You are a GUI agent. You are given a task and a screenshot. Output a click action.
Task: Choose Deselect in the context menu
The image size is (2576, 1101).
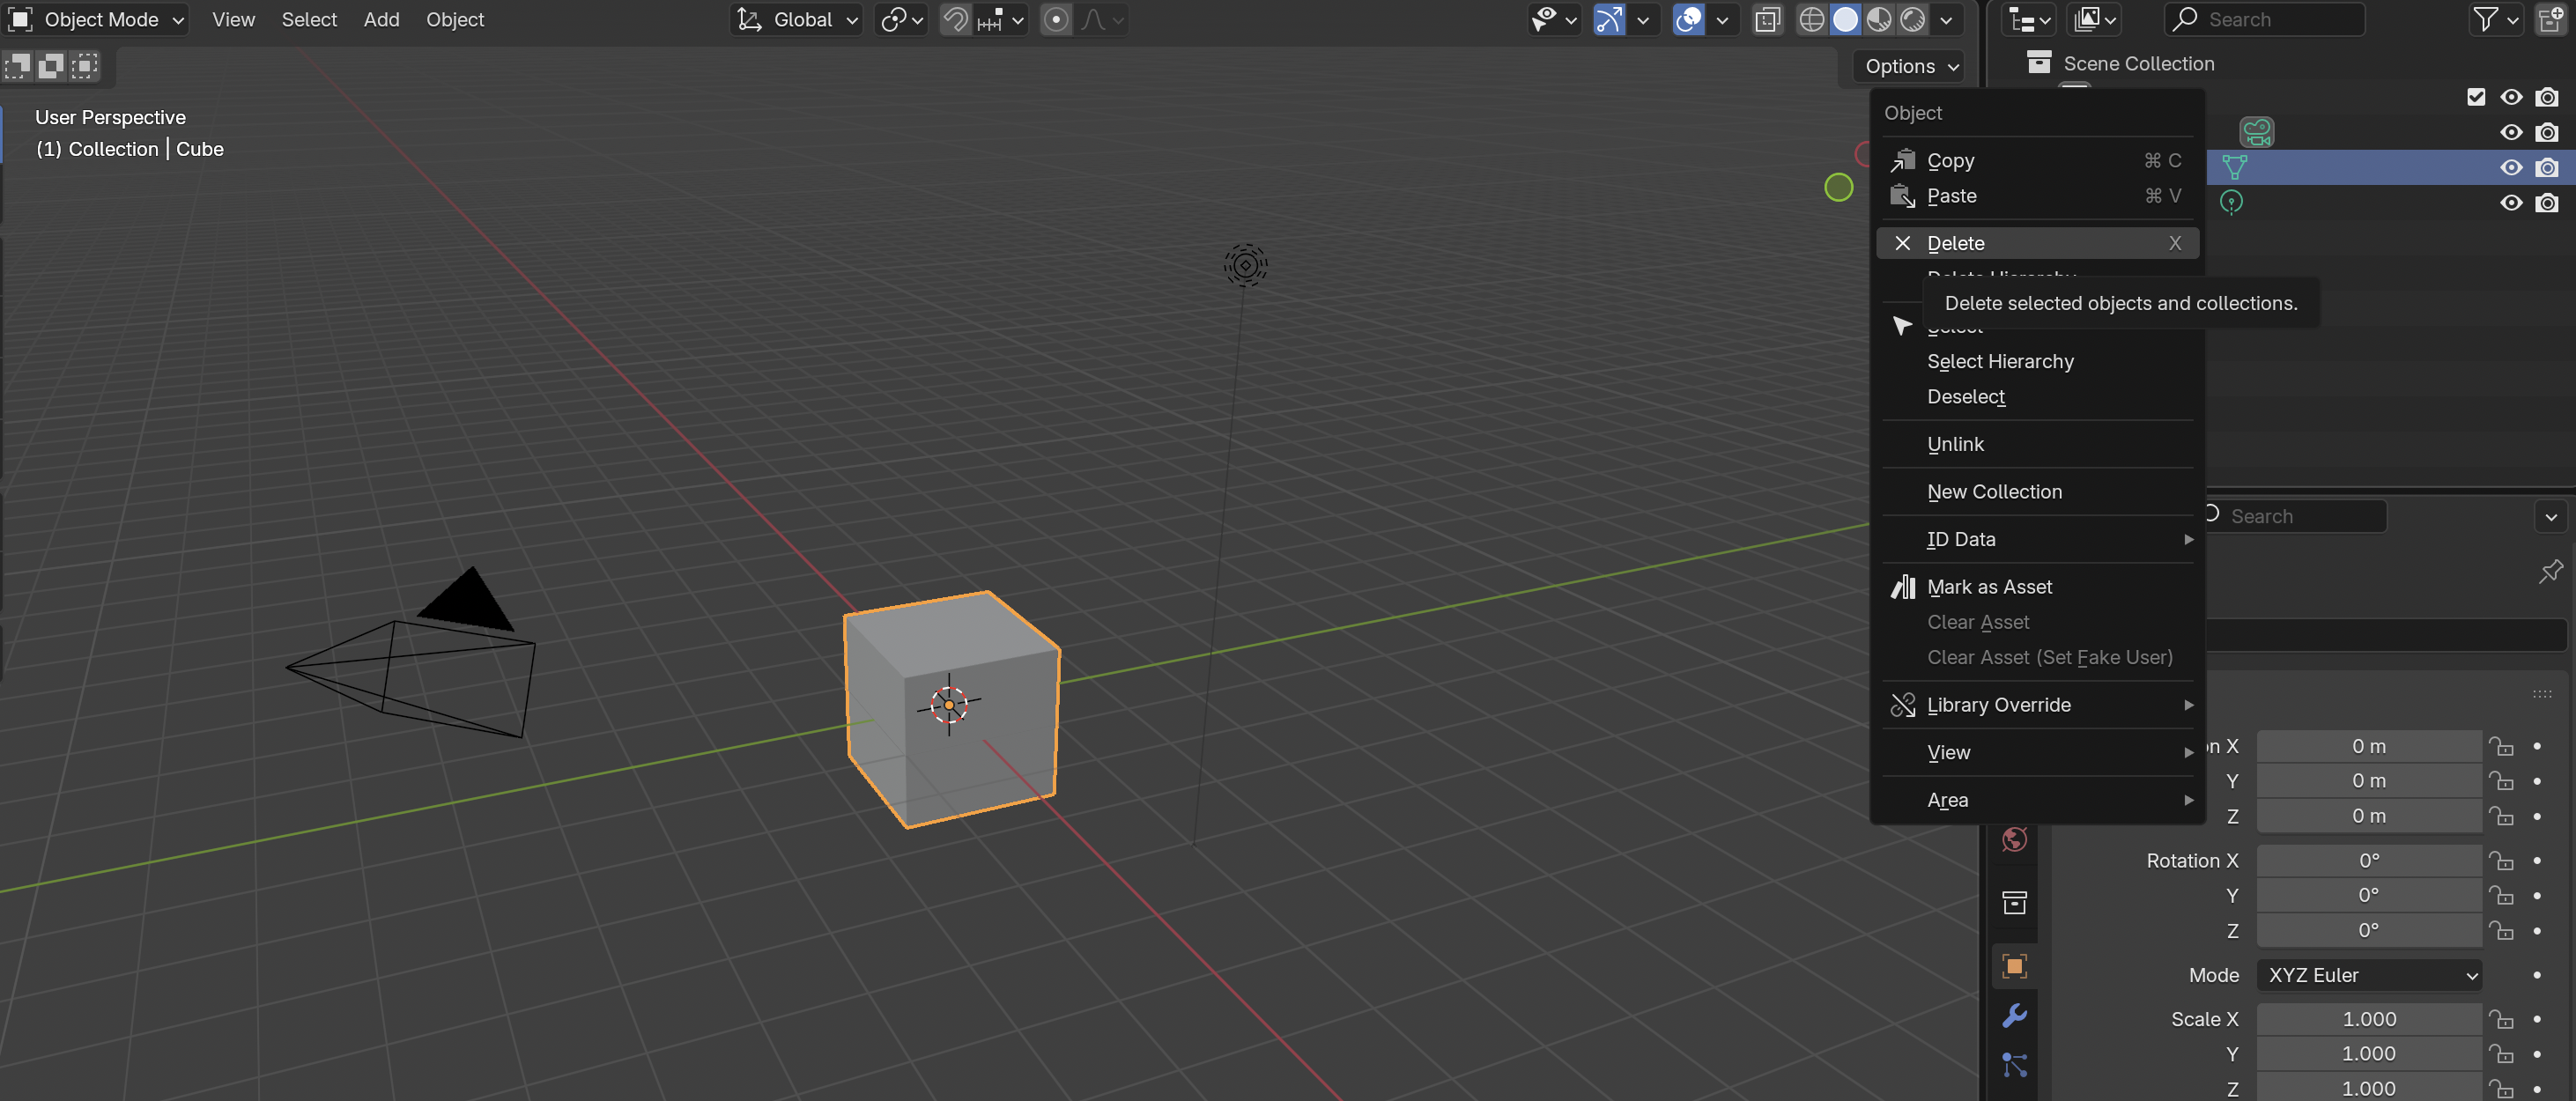click(x=2037, y=396)
